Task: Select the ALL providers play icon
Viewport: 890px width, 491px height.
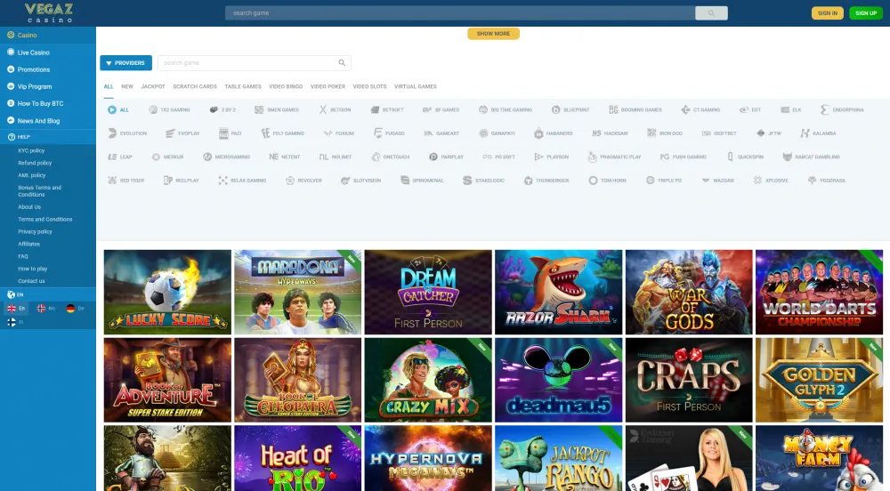Action: click(x=112, y=110)
